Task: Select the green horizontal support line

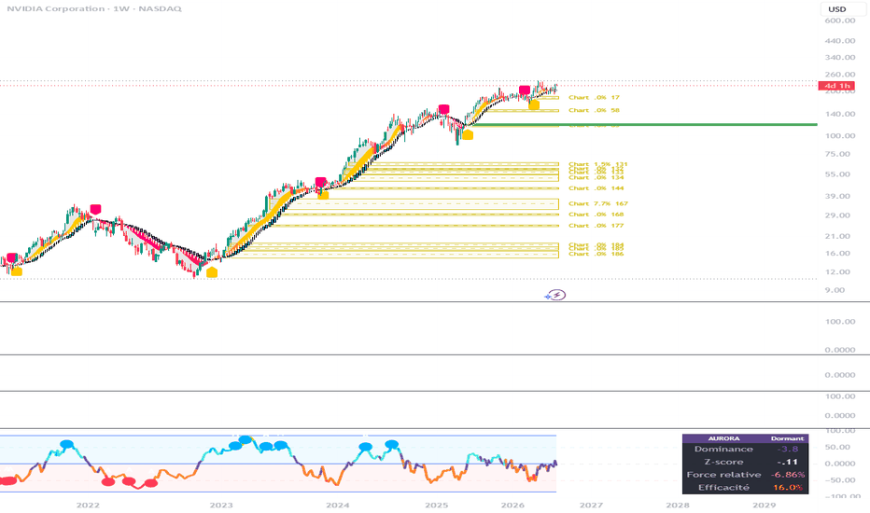Action: click(643, 125)
